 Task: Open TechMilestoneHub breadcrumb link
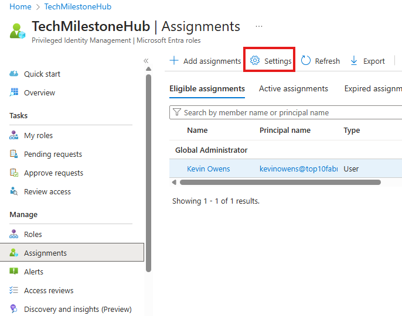coord(78,6)
